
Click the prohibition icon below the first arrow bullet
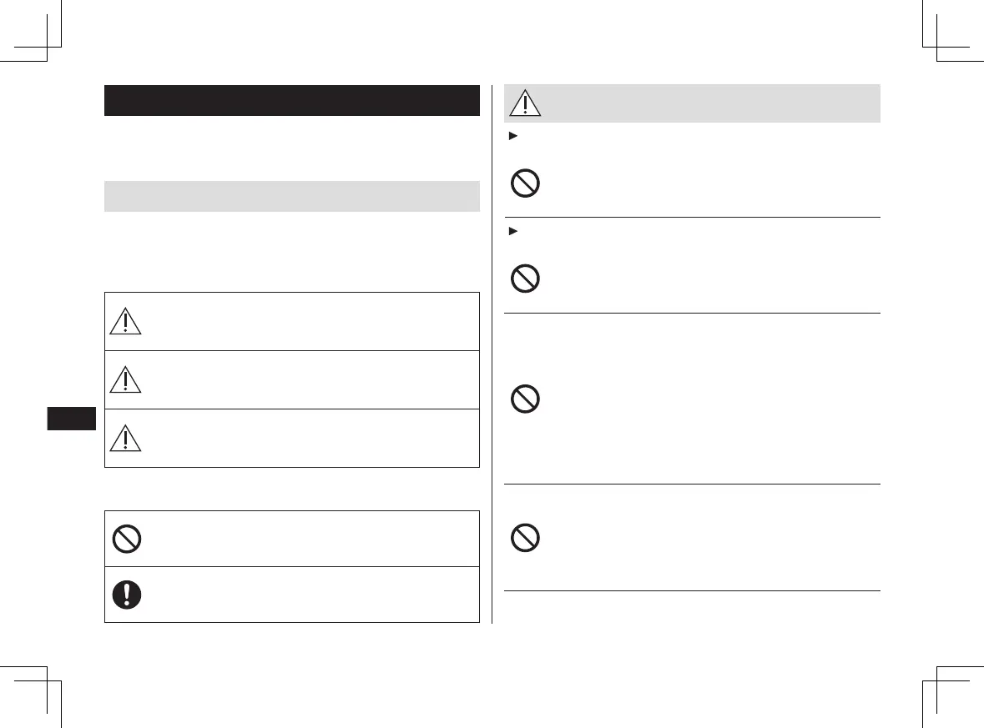click(524, 183)
